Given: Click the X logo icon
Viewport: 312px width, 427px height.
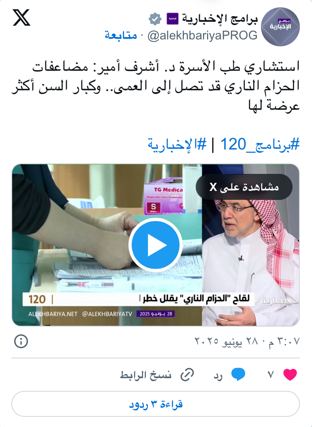Looking at the screenshot, I should pyautogui.click(x=21, y=17).
